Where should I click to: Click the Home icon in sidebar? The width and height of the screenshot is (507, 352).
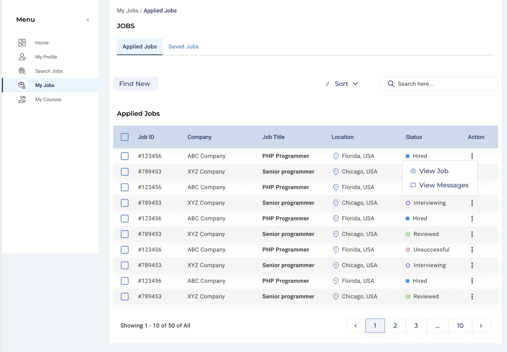coord(22,43)
